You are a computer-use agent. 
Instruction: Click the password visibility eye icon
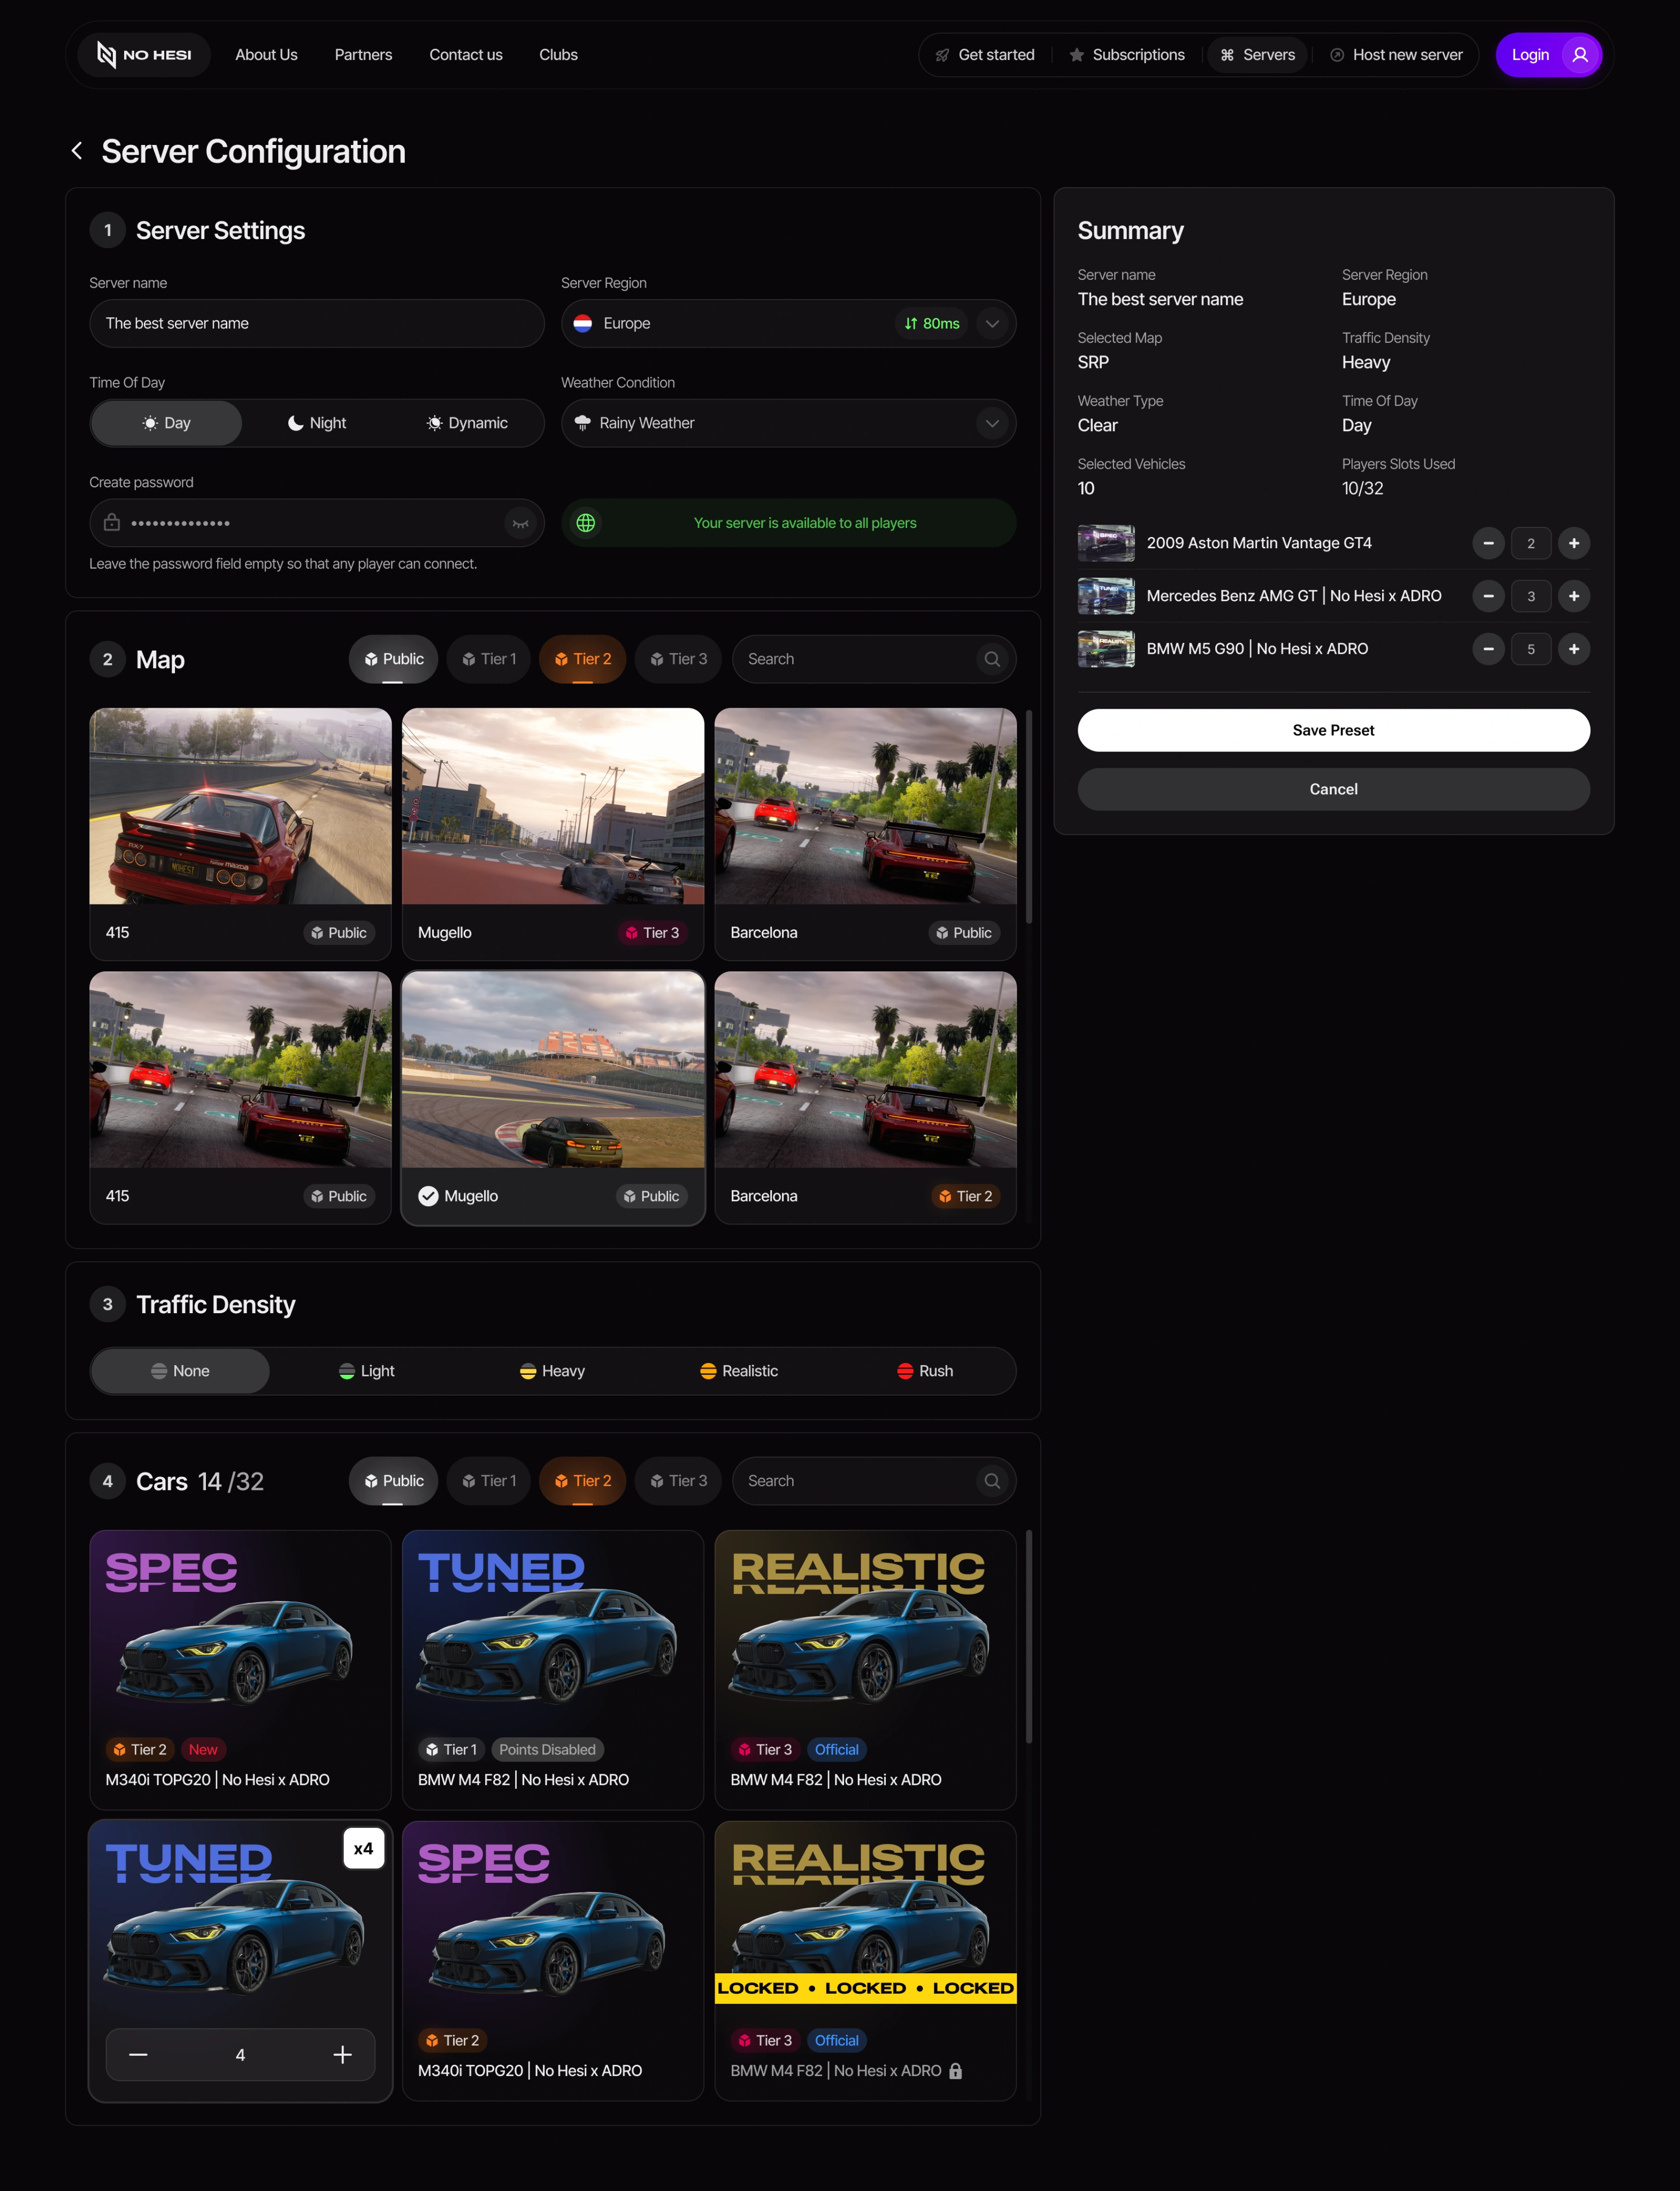click(x=520, y=523)
